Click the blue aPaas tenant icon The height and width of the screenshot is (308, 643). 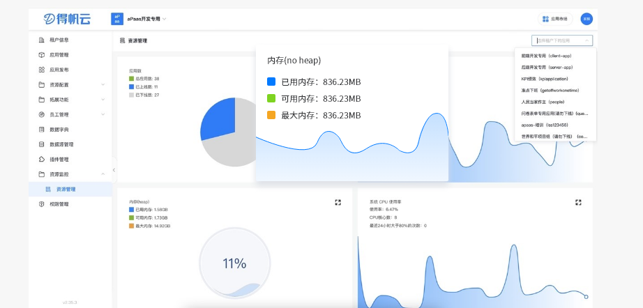click(x=117, y=19)
